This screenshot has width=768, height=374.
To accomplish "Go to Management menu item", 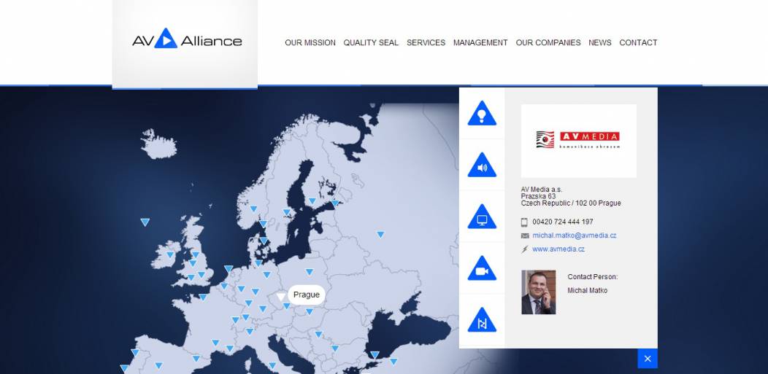I will click(480, 42).
